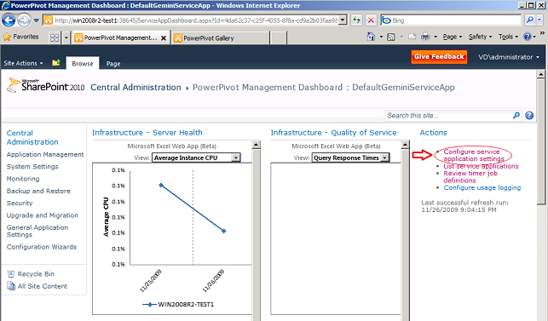
Task: Click Configure usage logging
Action: tap(482, 187)
